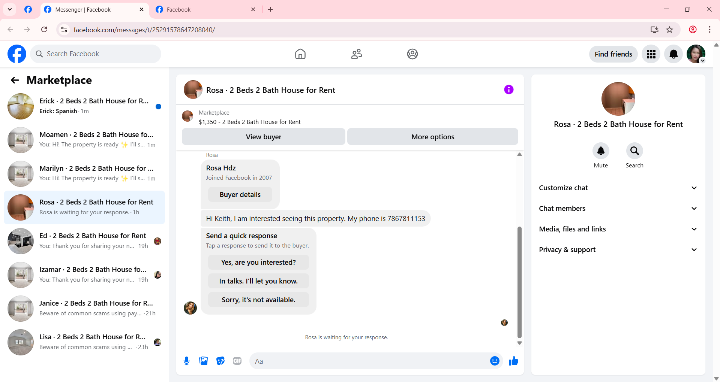Expand Media, files and links section
720x382 pixels.
618,229
